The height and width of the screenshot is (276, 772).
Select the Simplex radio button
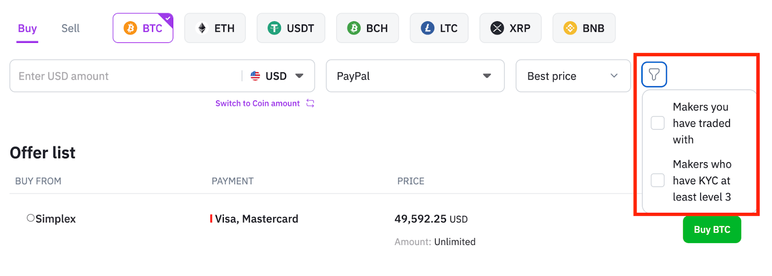point(31,218)
